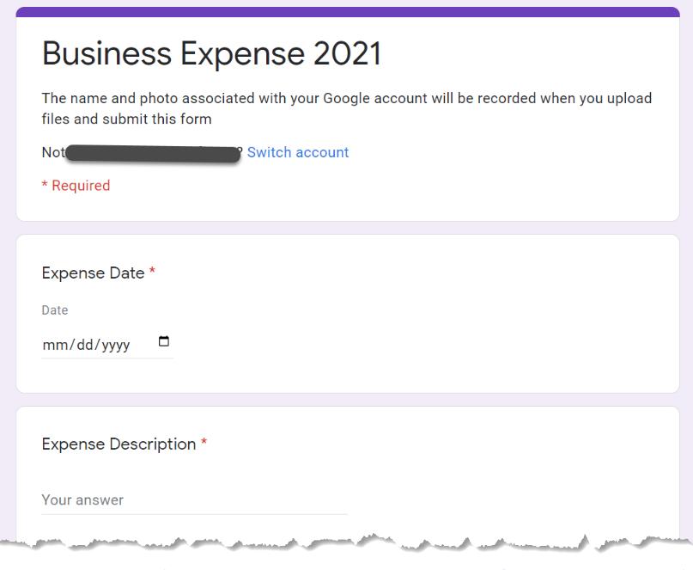Click the blacked-out account name

pyautogui.click(x=153, y=154)
